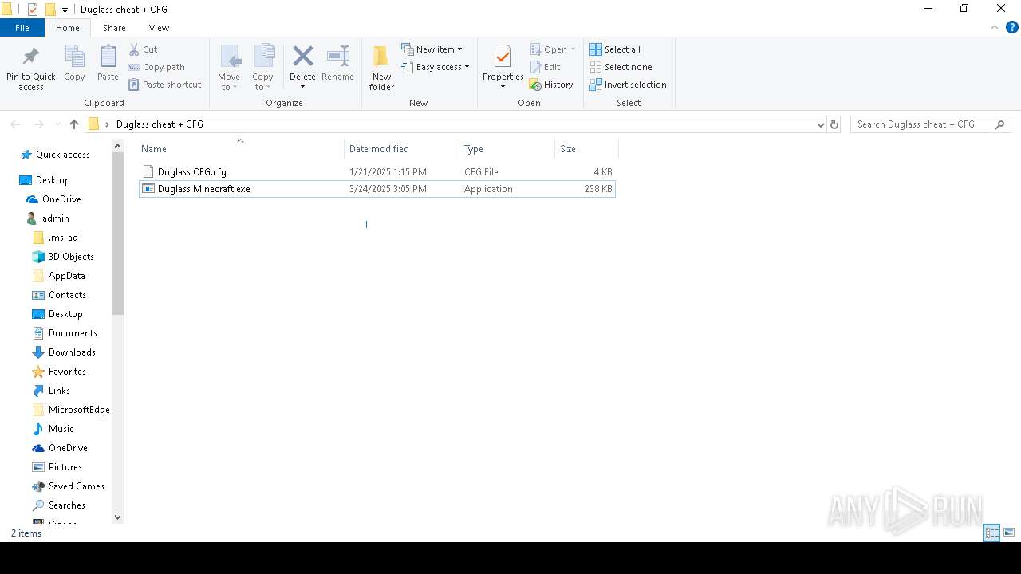
Task: Go back with the Back arrow
Action: click(15, 124)
